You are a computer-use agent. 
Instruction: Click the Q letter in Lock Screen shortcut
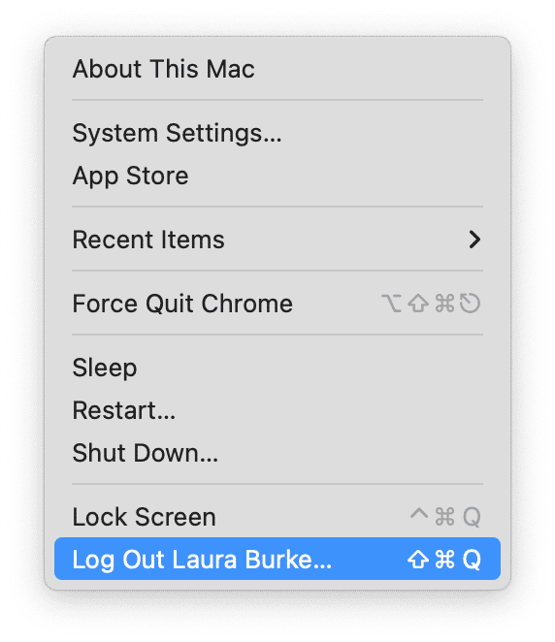(472, 517)
